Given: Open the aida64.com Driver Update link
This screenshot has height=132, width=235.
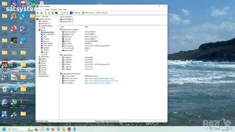Looking at the screenshot, I should coord(98,83).
